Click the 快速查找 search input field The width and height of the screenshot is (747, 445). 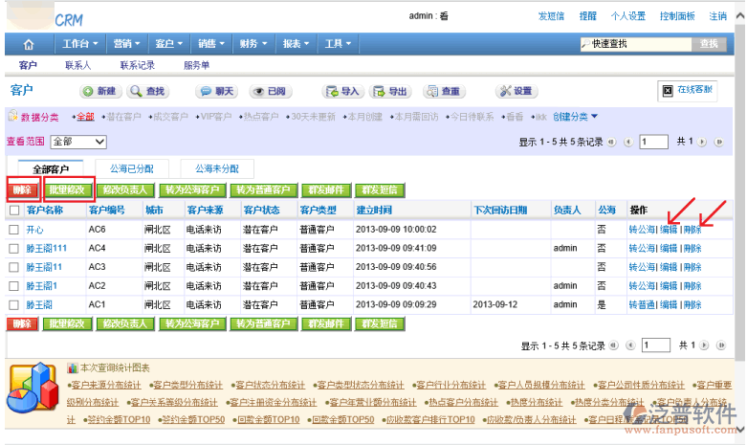coord(636,44)
